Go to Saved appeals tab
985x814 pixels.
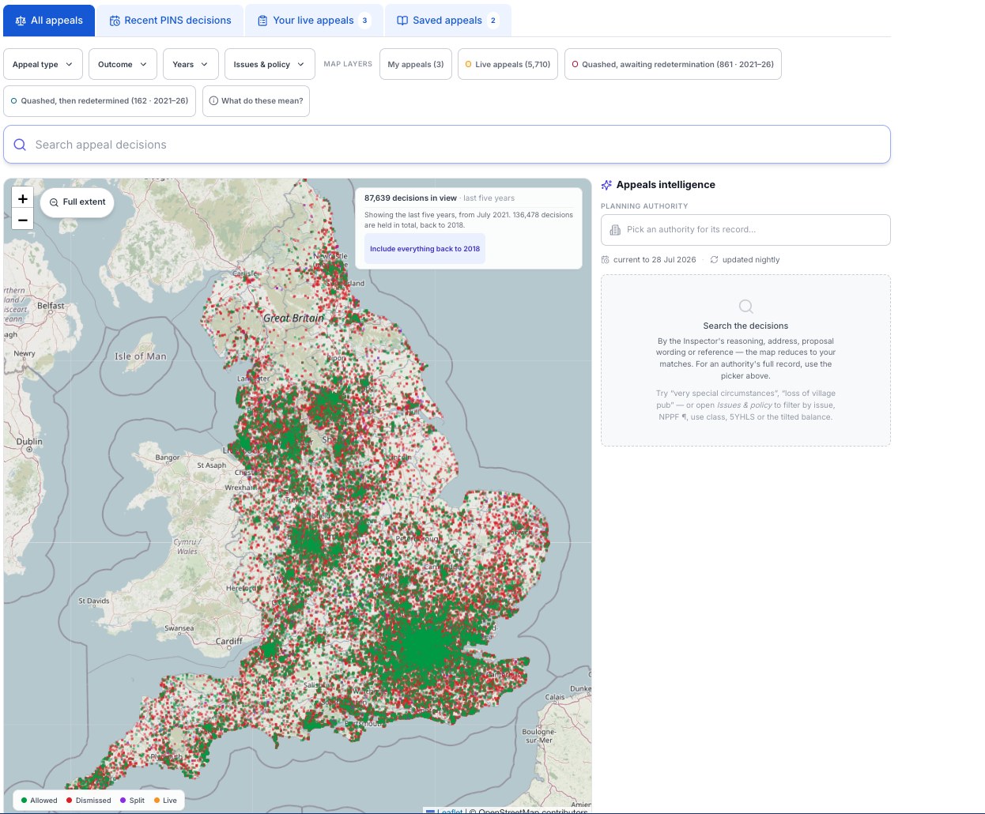[x=447, y=21]
